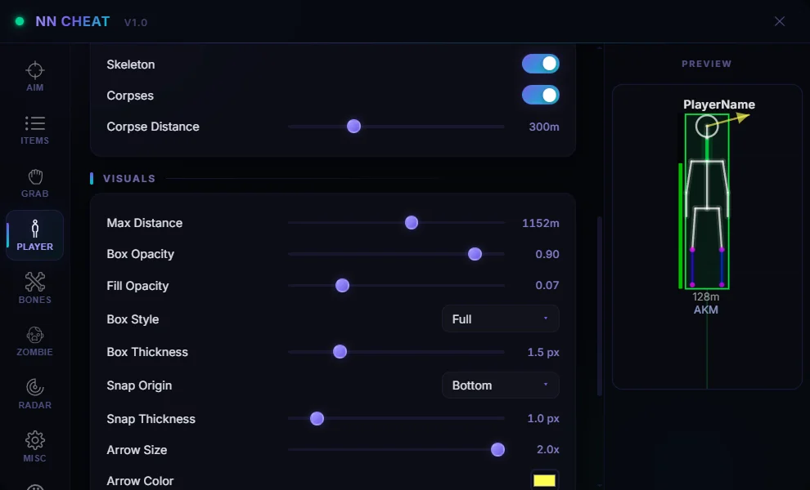
Task: Click the "2.0x" arrow size value
Action: click(547, 450)
